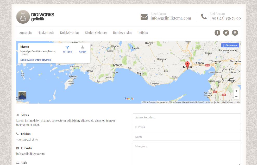Click the Antalya label on the map
The image size is (257, 165).
click(117, 65)
